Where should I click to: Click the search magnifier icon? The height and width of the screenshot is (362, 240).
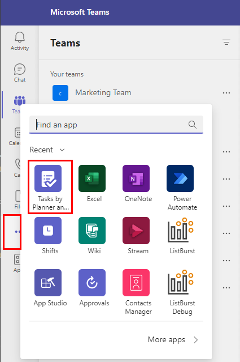point(193,125)
